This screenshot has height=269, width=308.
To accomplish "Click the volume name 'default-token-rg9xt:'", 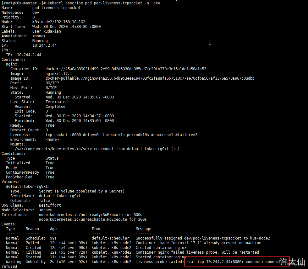I will (28, 187).
